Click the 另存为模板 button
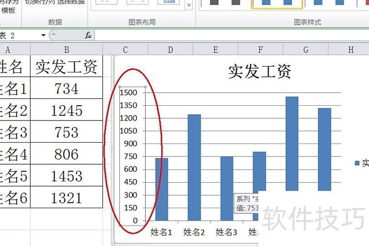 8,6
